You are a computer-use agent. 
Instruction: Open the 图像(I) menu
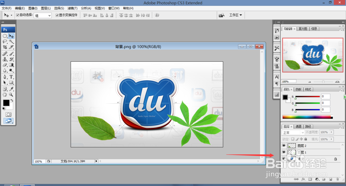(x=33, y=8)
